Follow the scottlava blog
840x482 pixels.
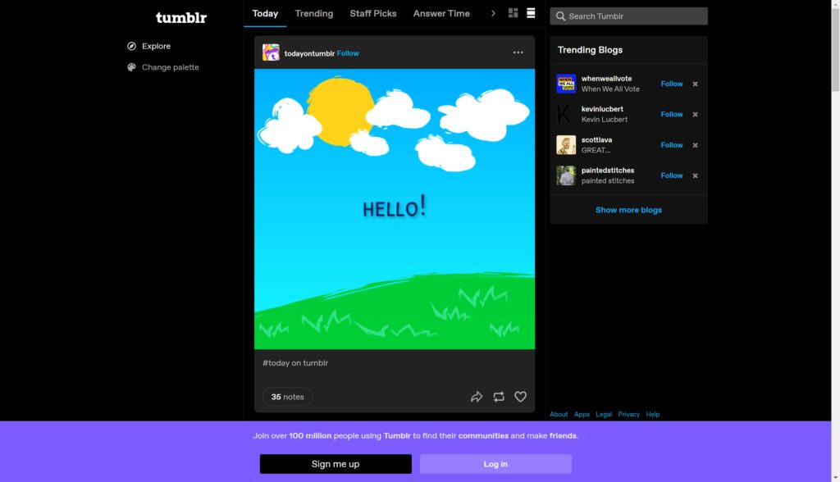tap(671, 145)
